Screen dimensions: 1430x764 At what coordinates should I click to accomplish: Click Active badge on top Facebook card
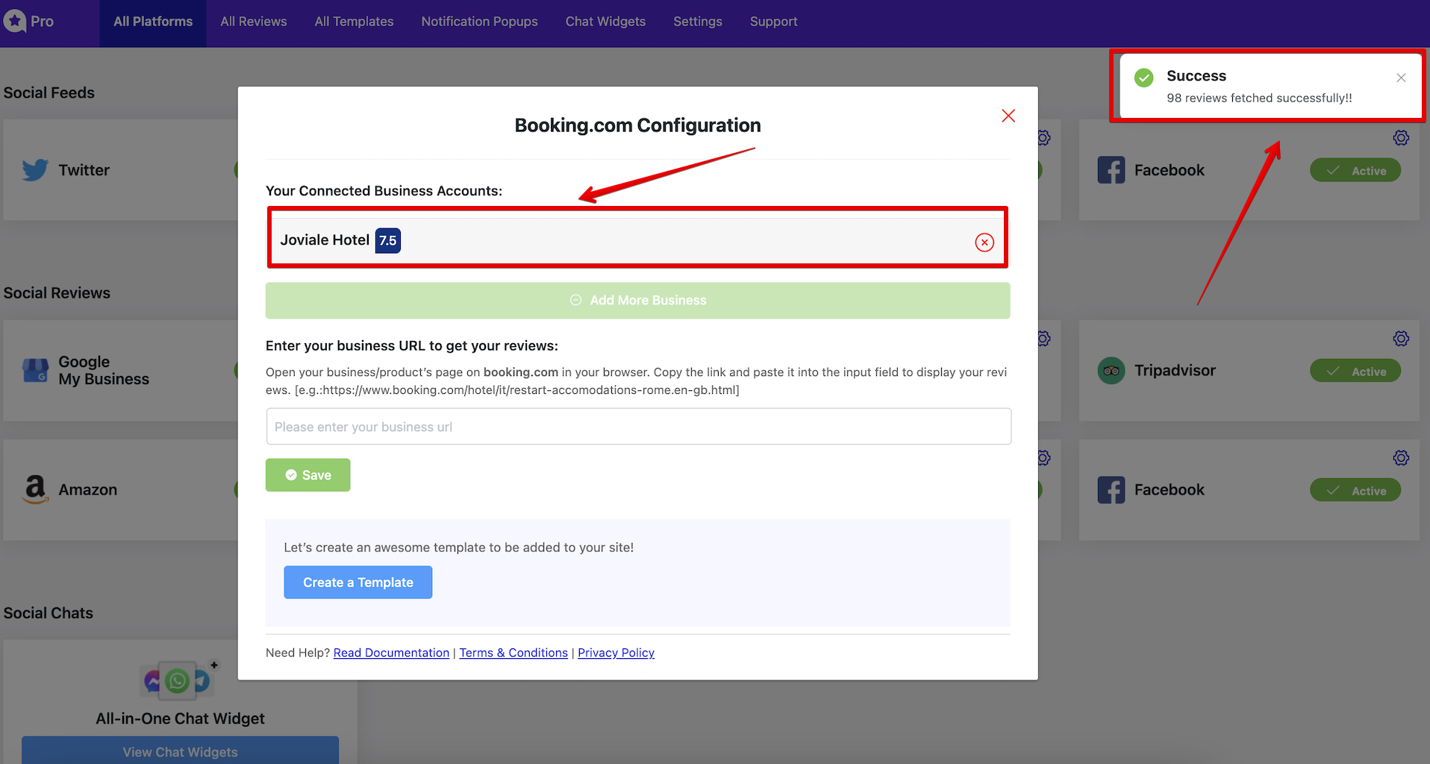[x=1355, y=170]
